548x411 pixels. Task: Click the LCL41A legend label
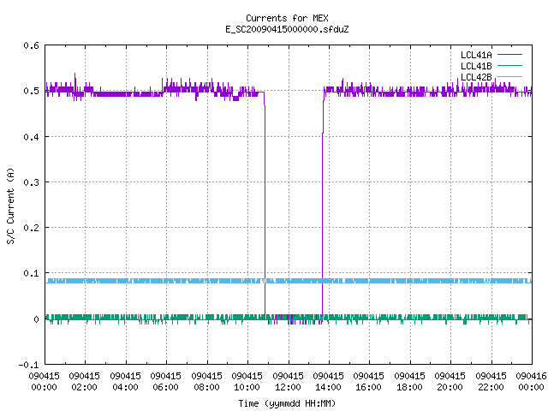(476, 55)
